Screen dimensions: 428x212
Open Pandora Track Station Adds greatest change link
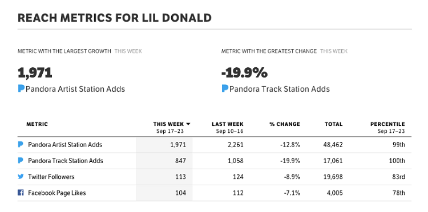pos(280,89)
